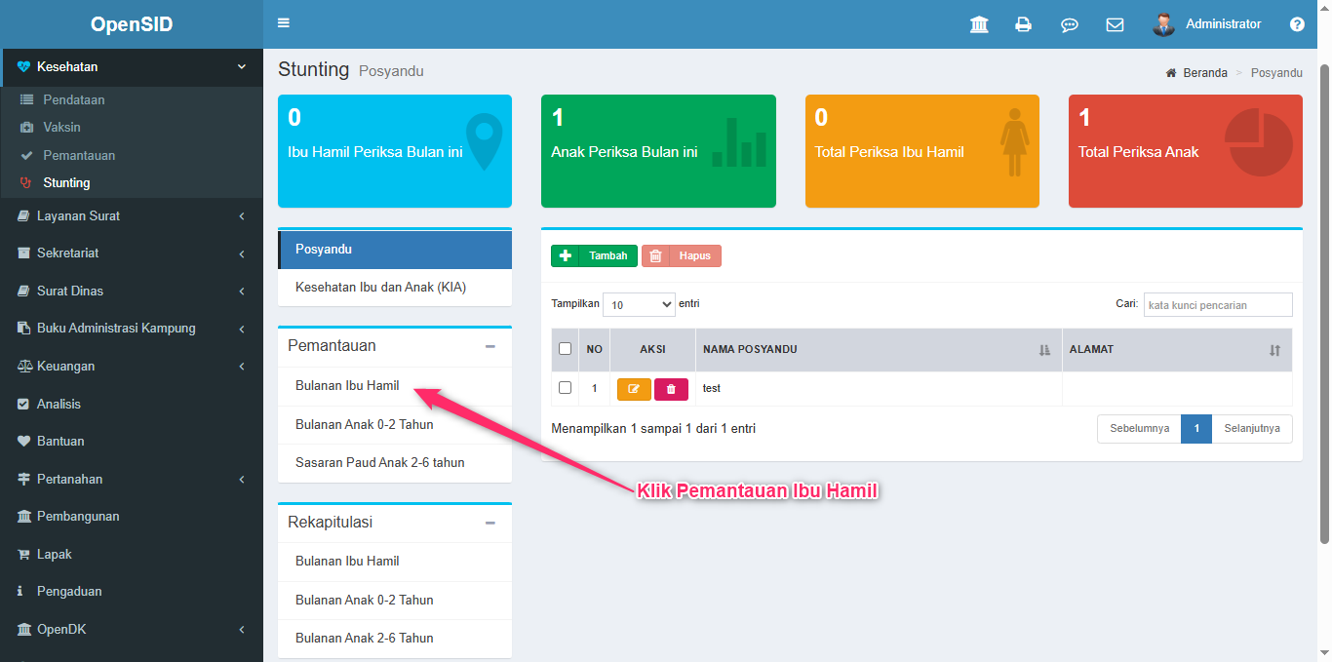Collapse the Rekapitulasi panel
This screenshot has height=662, width=1332.
[490, 523]
